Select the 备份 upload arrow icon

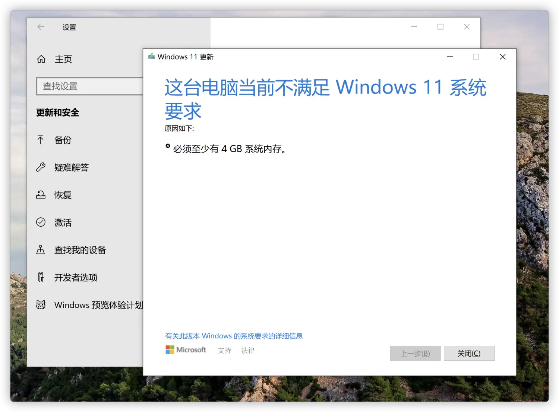click(x=41, y=140)
